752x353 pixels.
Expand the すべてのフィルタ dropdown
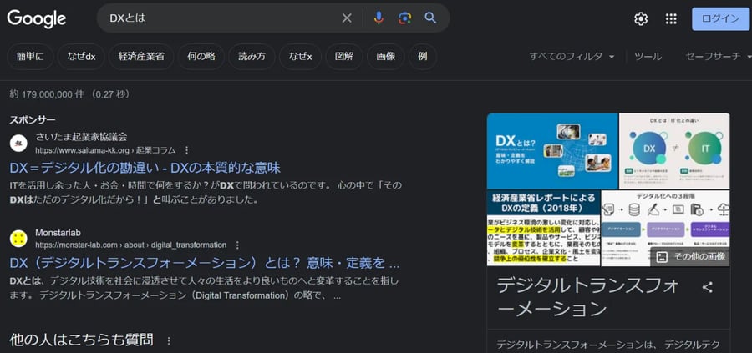click(572, 57)
